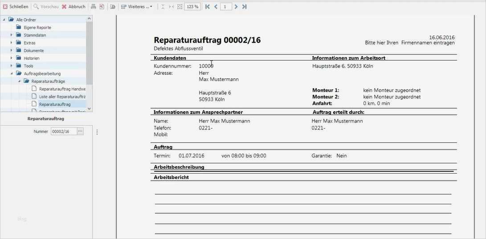Click the Abbruch cancel button
Image resolution: width=486 pixels, height=239 pixels.
coord(74,7)
